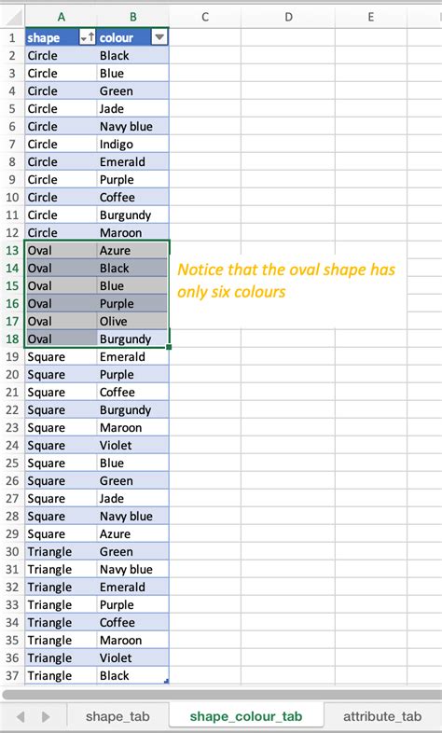Viewport: 442px width, 733px height.
Task: Select cell 'Oval' in row 13
Action: pyautogui.click(x=62, y=251)
